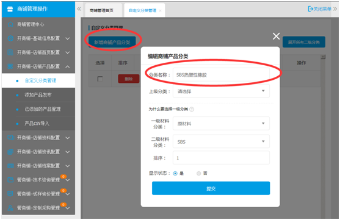
Task: Click the product icon beside 开商铺-店铺产品配置
Action: click(x=10, y=66)
